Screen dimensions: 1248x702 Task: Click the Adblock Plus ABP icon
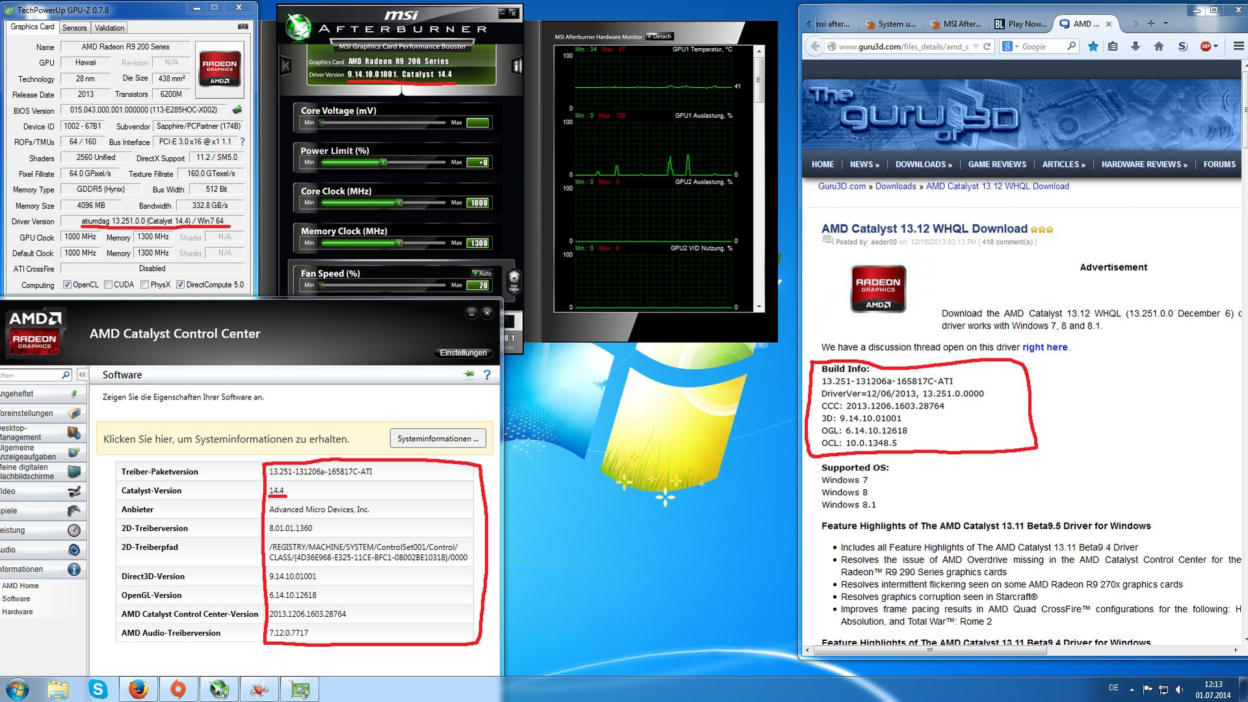1206,46
